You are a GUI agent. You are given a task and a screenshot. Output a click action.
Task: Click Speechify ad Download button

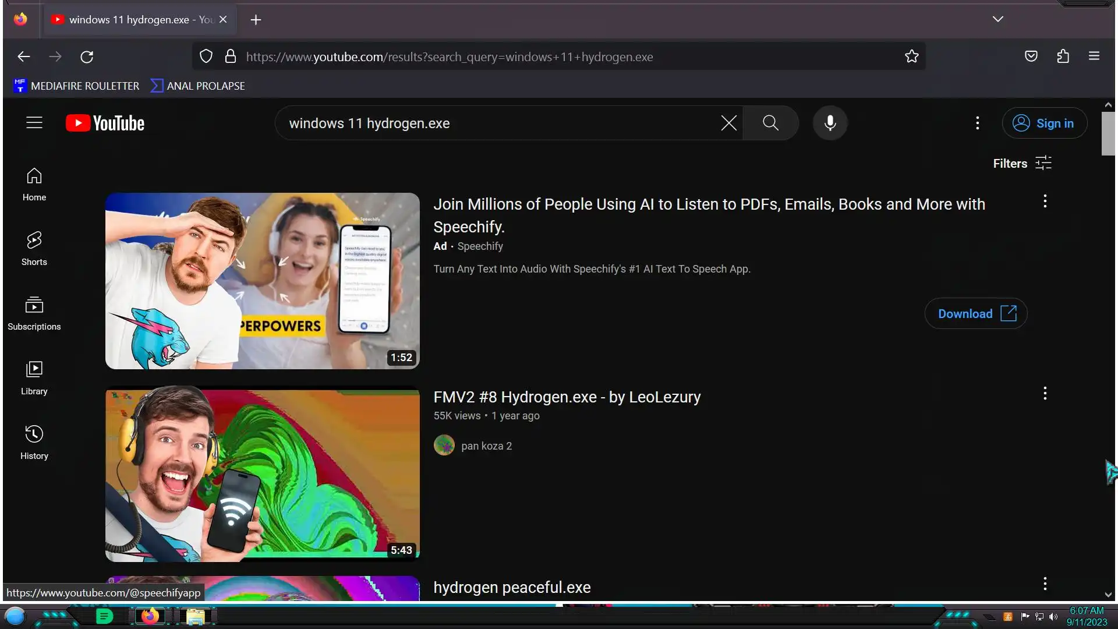click(975, 313)
